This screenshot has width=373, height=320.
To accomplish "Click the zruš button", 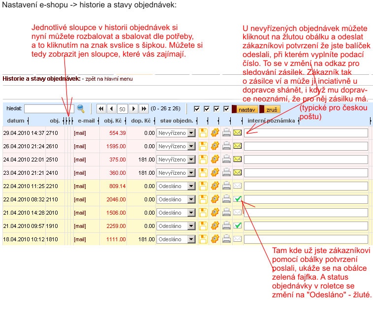I will coord(270,109).
